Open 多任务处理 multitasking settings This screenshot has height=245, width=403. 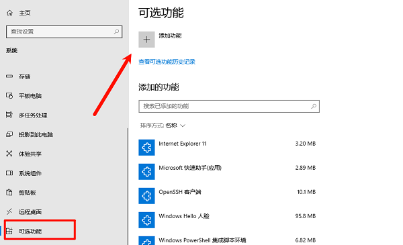33,115
